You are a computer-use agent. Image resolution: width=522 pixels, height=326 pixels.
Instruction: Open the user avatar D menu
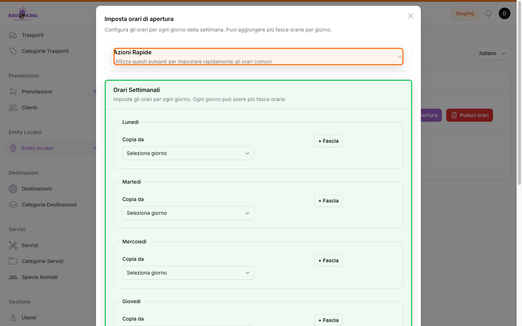click(505, 13)
